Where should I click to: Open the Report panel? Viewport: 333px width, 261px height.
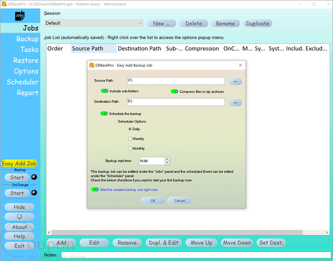point(28,93)
